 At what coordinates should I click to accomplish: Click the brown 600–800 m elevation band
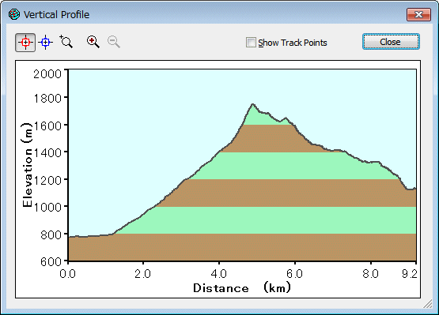pyautogui.click(x=243, y=247)
